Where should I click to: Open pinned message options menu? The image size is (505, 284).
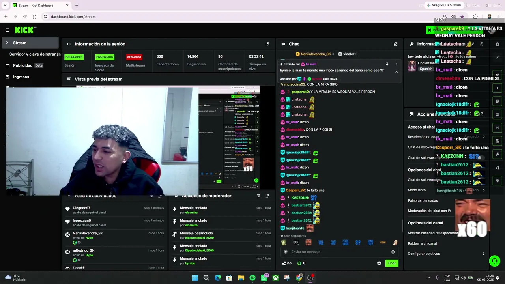397,64
